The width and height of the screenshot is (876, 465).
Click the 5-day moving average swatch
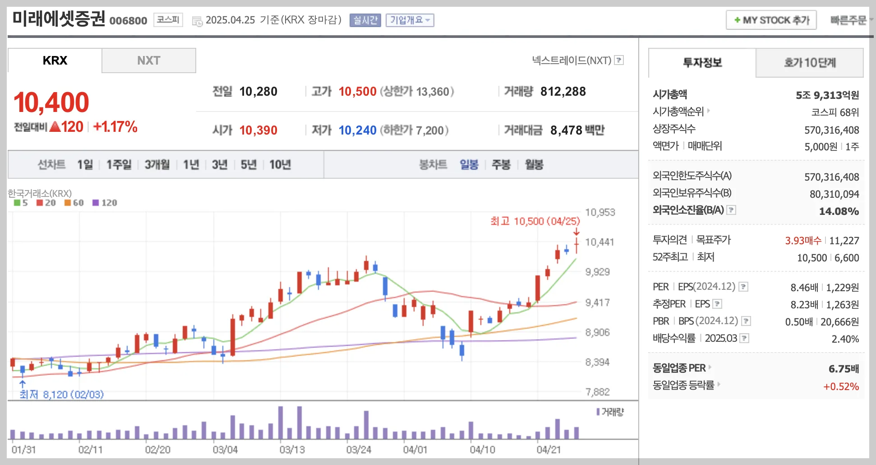[x=17, y=203]
